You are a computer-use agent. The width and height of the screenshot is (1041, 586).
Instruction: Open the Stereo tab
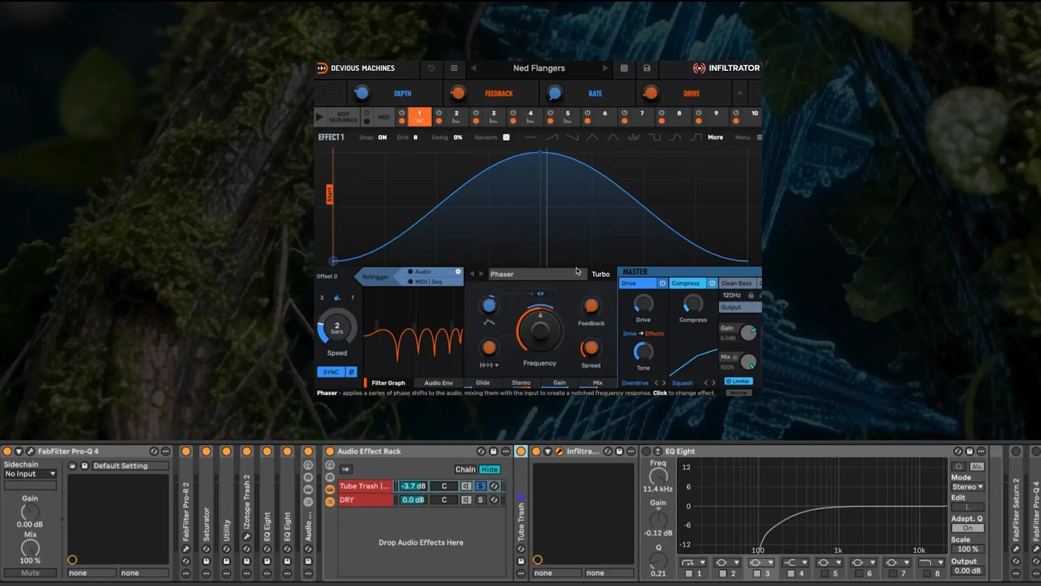coord(521,383)
